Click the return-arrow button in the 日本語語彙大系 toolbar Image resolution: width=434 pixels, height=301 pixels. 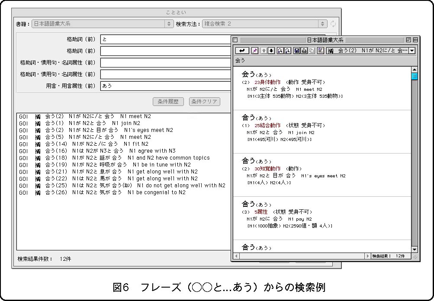tap(242, 51)
